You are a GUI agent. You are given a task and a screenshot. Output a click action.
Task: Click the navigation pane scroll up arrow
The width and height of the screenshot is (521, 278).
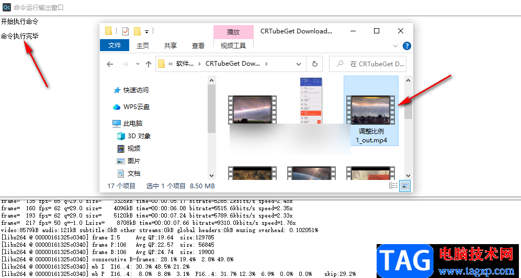point(212,80)
